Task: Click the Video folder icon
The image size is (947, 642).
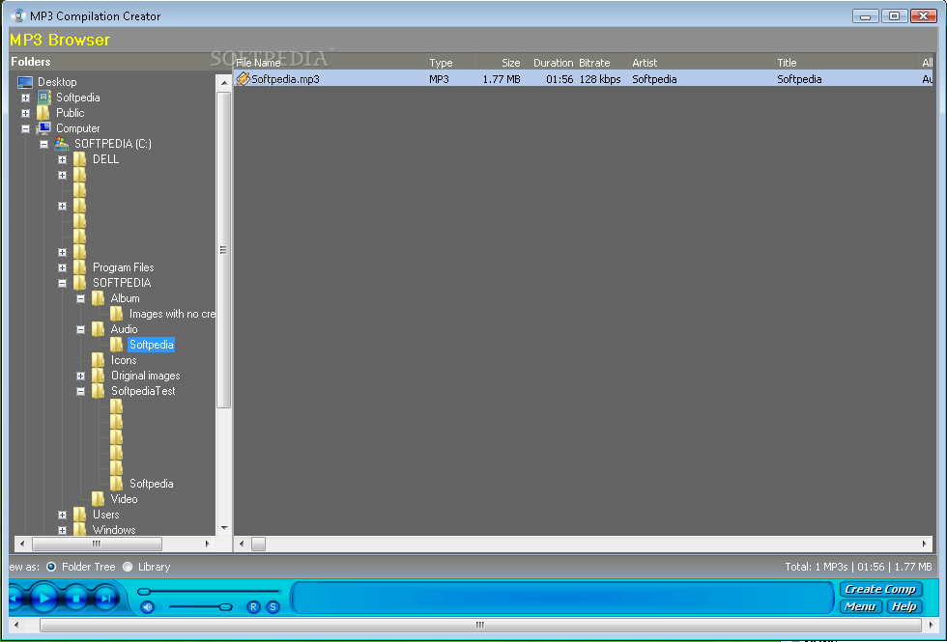Action: (98, 499)
